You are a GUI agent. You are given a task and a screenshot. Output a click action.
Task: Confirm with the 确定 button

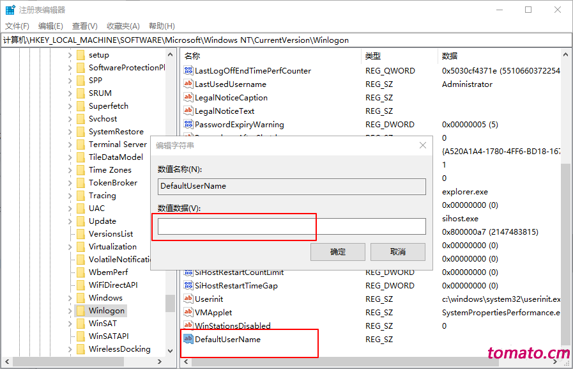tap(338, 252)
